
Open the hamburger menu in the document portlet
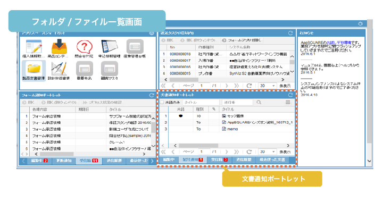tap(288, 103)
